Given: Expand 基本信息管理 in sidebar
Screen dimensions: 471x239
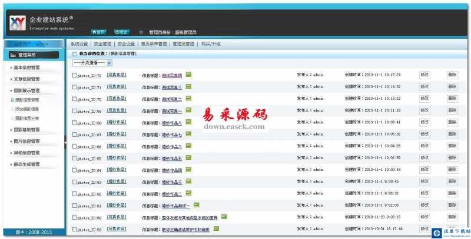Looking at the screenshot, I should [x=26, y=68].
